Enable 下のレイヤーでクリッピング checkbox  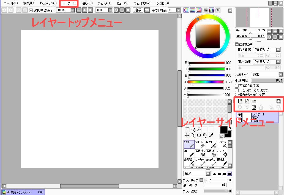[x=237, y=90]
